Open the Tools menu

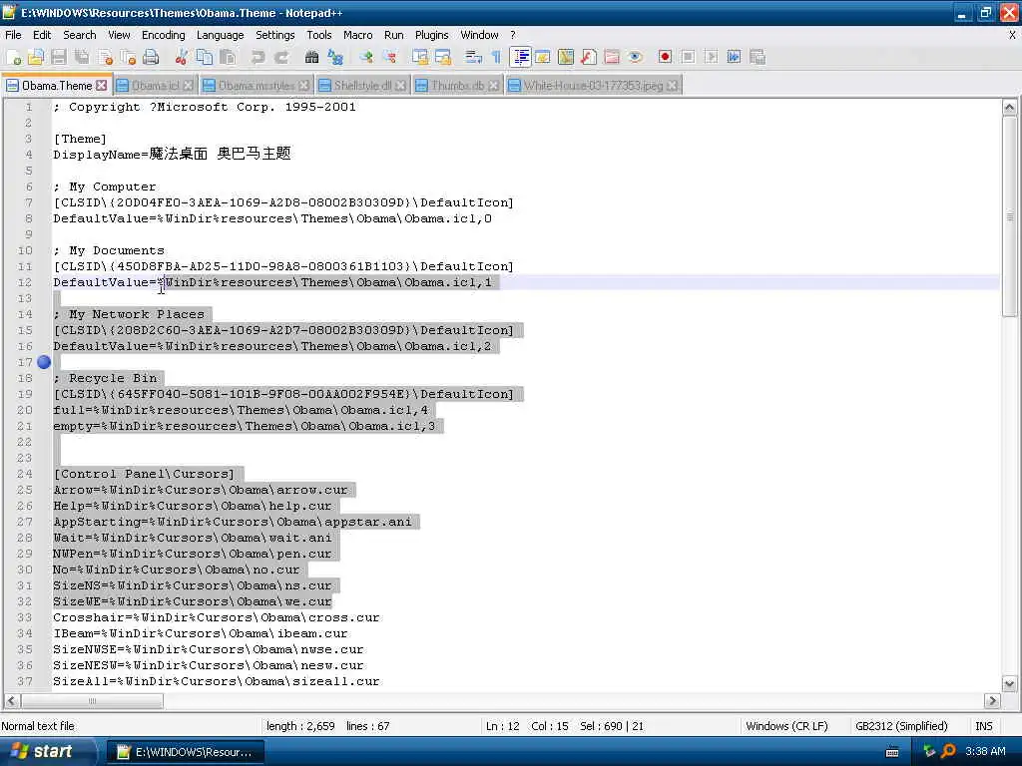[x=319, y=35]
